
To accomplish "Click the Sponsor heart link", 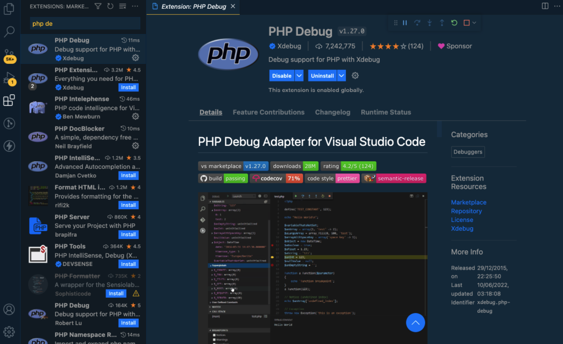I will pyautogui.click(x=455, y=46).
